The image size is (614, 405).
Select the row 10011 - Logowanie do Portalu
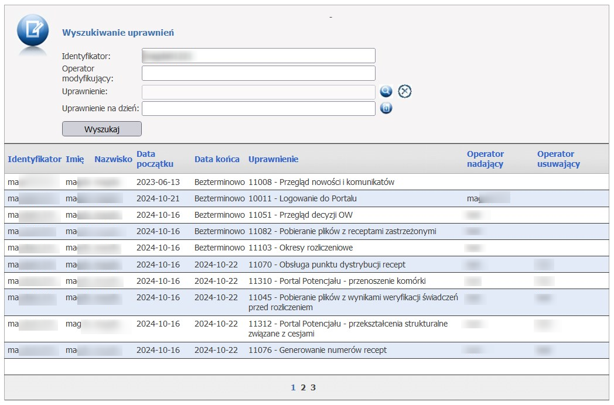tap(302, 198)
